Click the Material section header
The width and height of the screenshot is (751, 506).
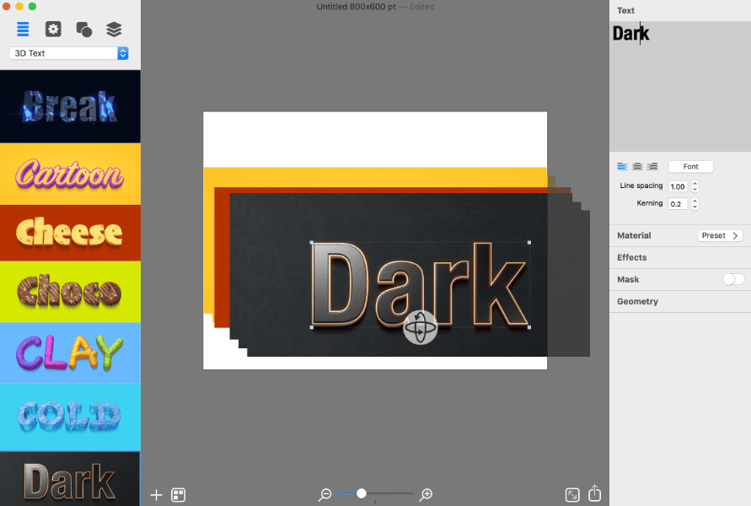point(634,235)
